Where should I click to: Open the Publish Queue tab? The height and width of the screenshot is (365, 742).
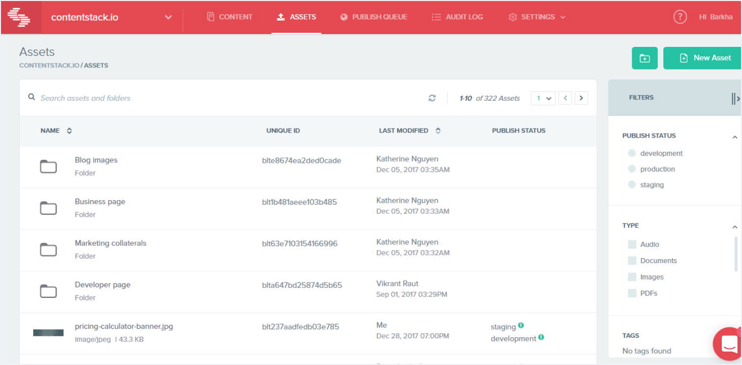374,17
